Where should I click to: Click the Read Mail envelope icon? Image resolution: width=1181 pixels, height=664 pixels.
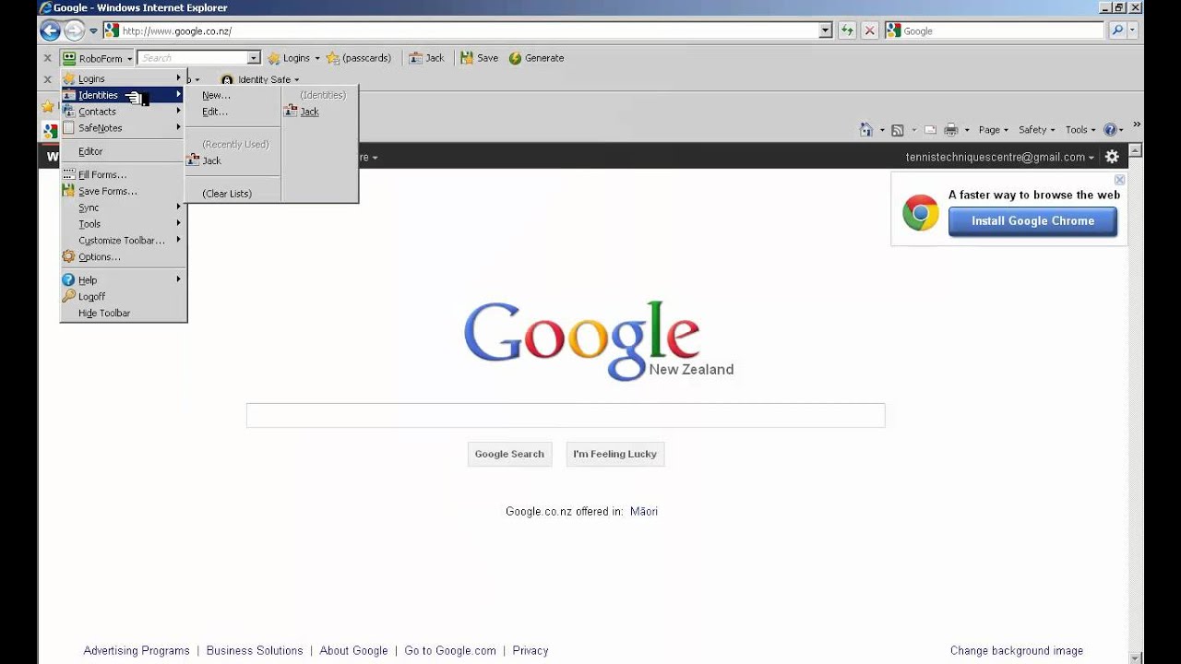click(x=930, y=130)
